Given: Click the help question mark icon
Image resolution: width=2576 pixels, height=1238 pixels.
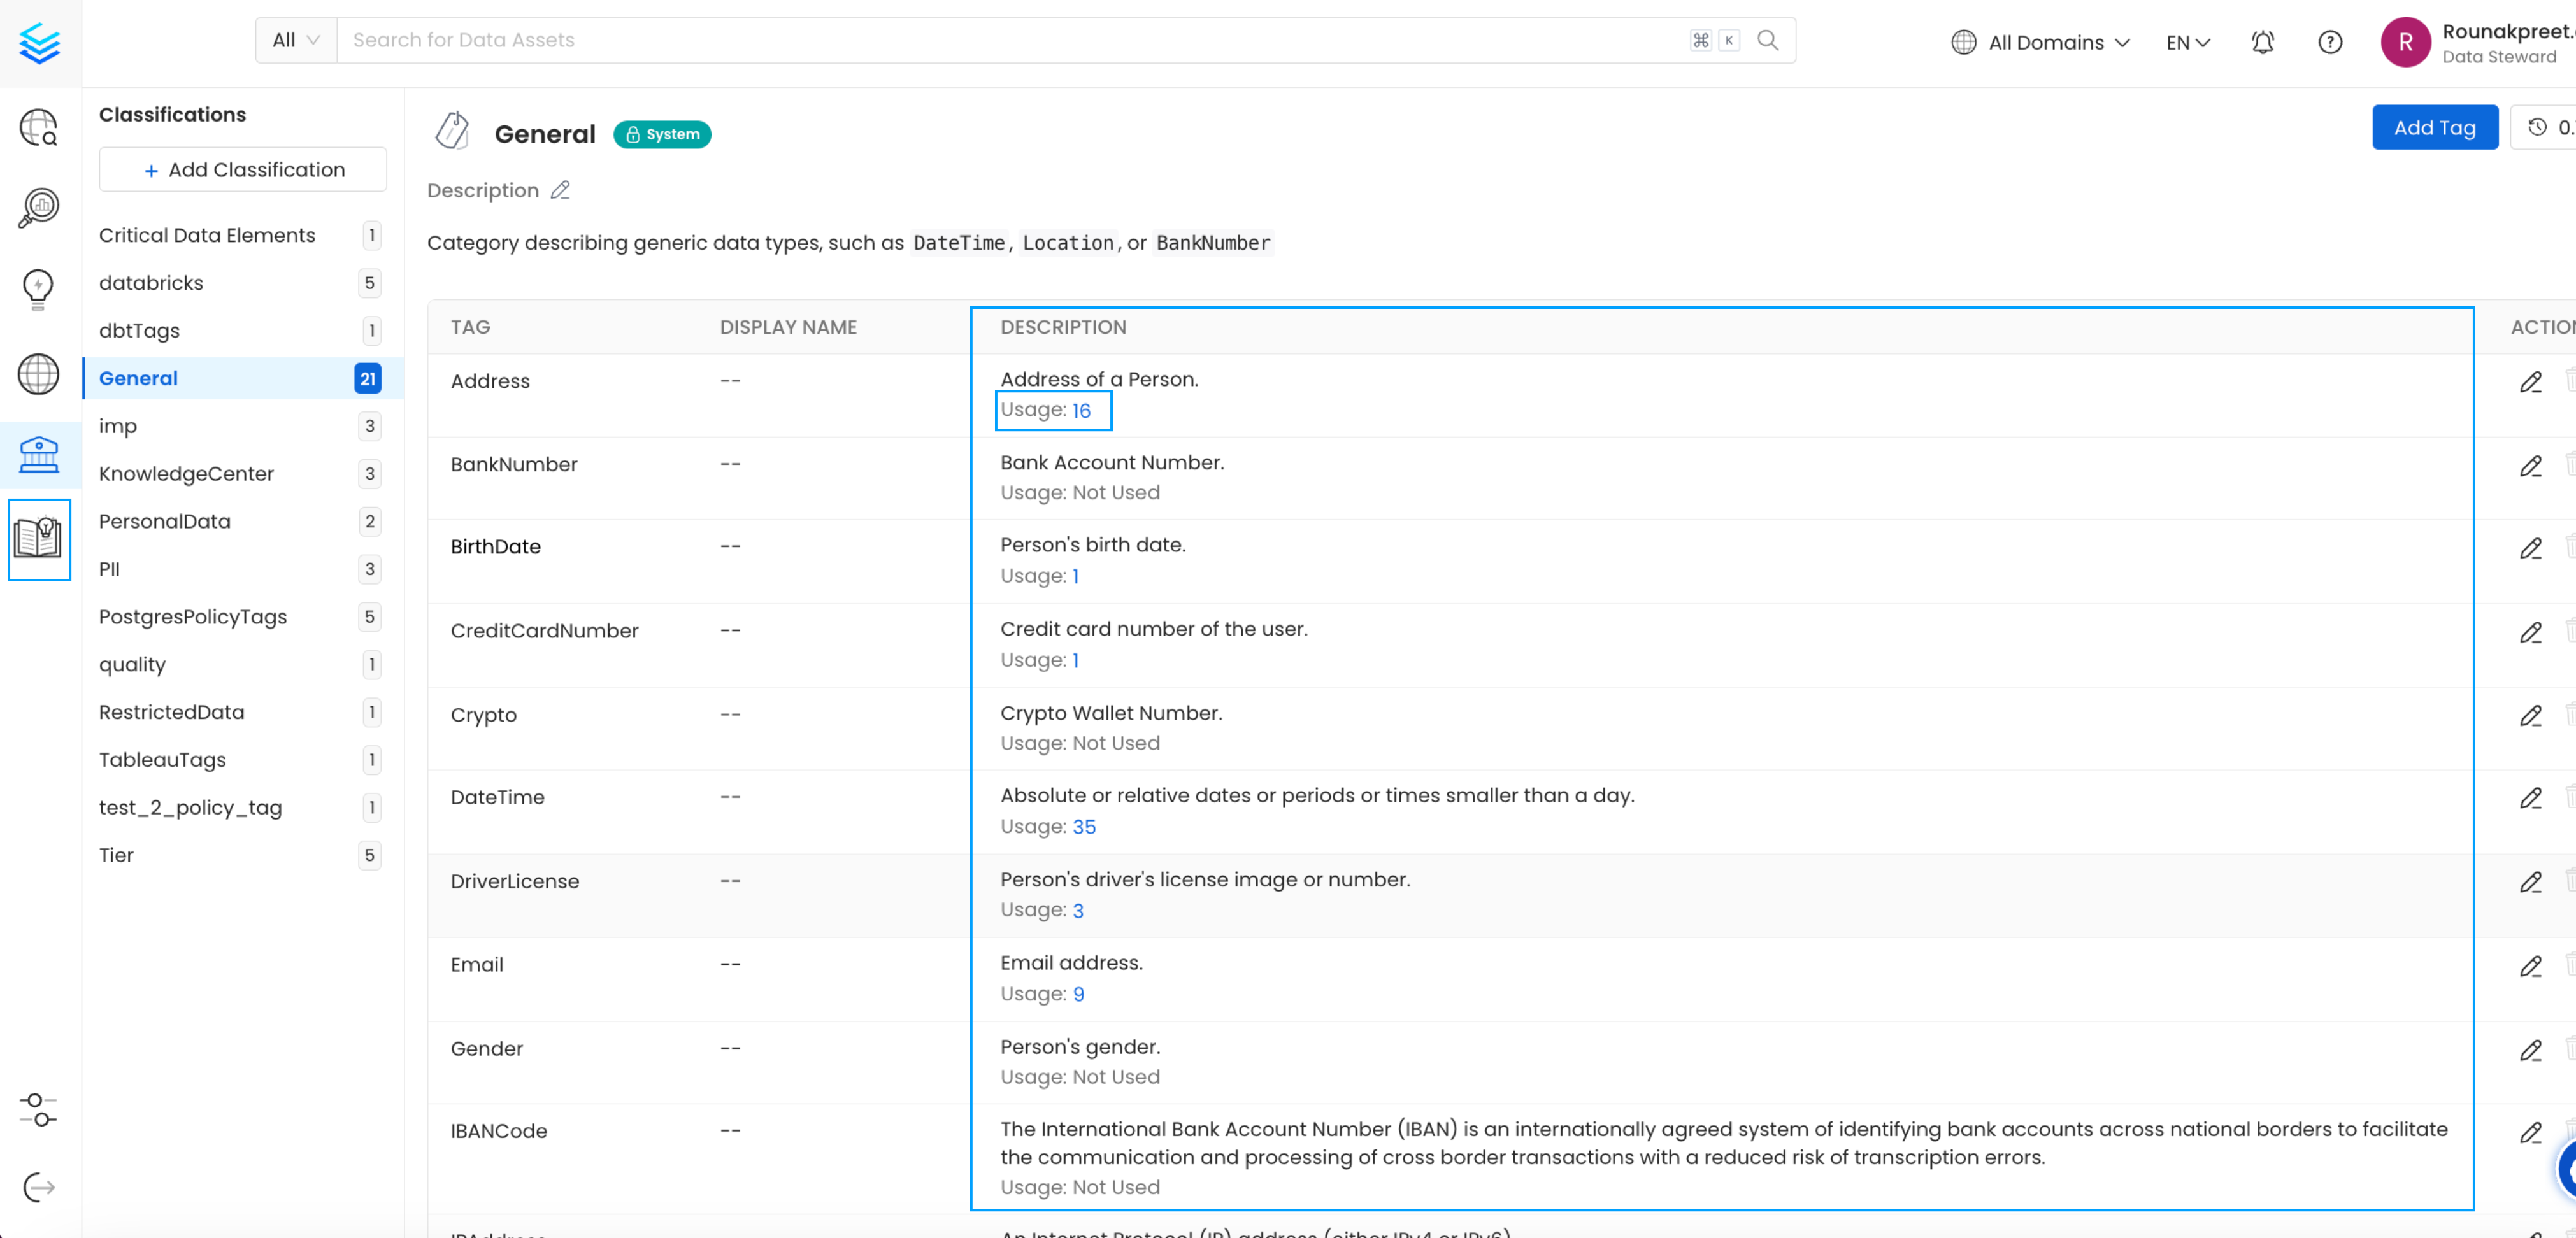Looking at the screenshot, I should tap(2329, 42).
